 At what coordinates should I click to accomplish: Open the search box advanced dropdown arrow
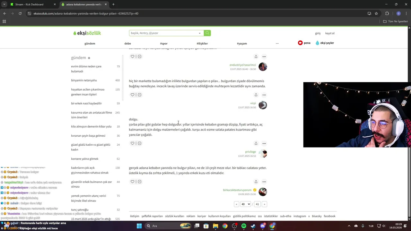tap(200, 33)
